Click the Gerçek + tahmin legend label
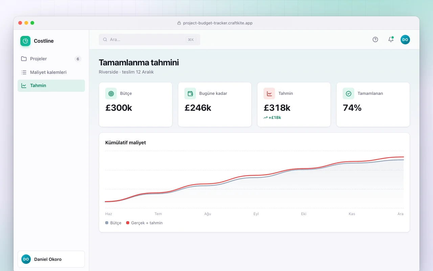This screenshot has width=433, height=271. [x=147, y=223]
